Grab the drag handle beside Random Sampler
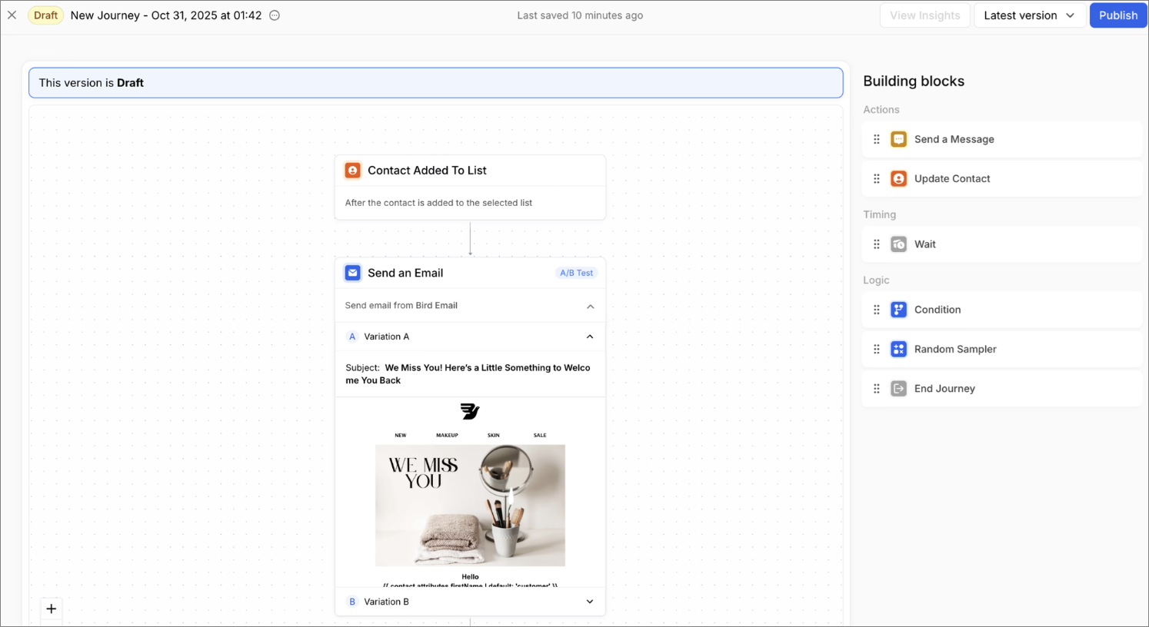 click(x=876, y=349)
